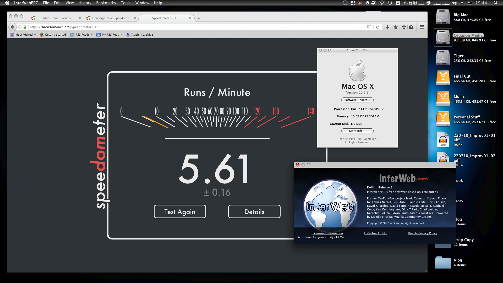The height and width of the screenshot is (283, 503).
Task: Switch to the MacRumors Forums tab
Action: (x=57, y=18)
